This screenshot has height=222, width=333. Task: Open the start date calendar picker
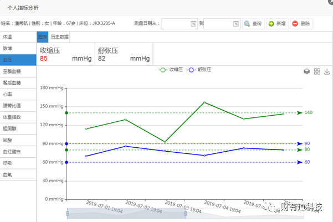pyautogui.click(x=193, y=24)
